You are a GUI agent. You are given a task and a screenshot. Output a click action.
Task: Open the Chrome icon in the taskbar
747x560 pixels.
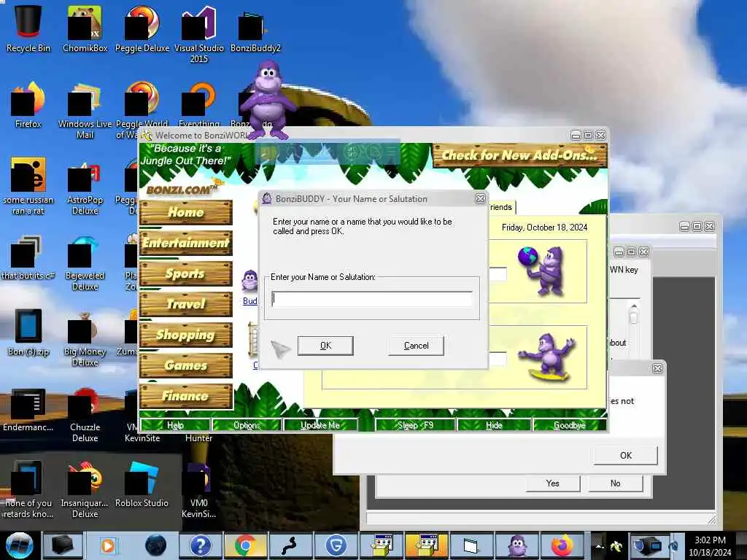[245, 545]
